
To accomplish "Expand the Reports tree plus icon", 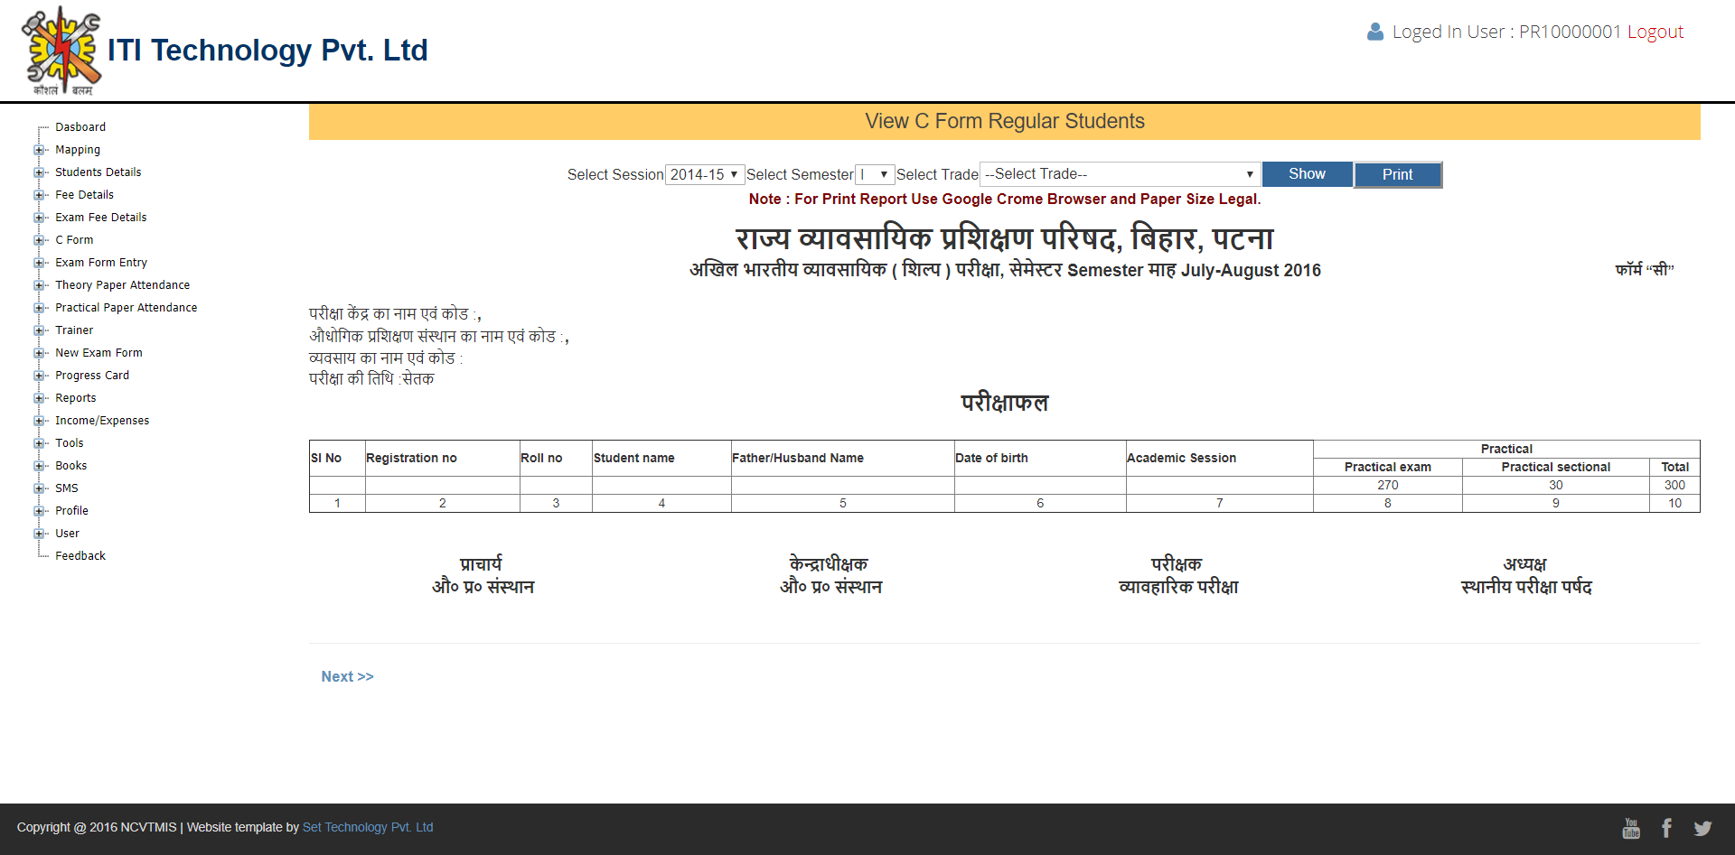I will point(39,398).
